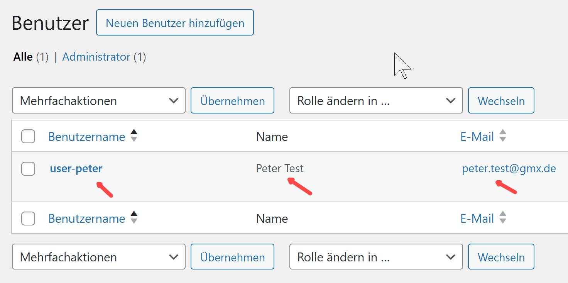Click the sort arrows beside header E-Mail
This screenshot has height=283, width=568.
pos(502,136)
